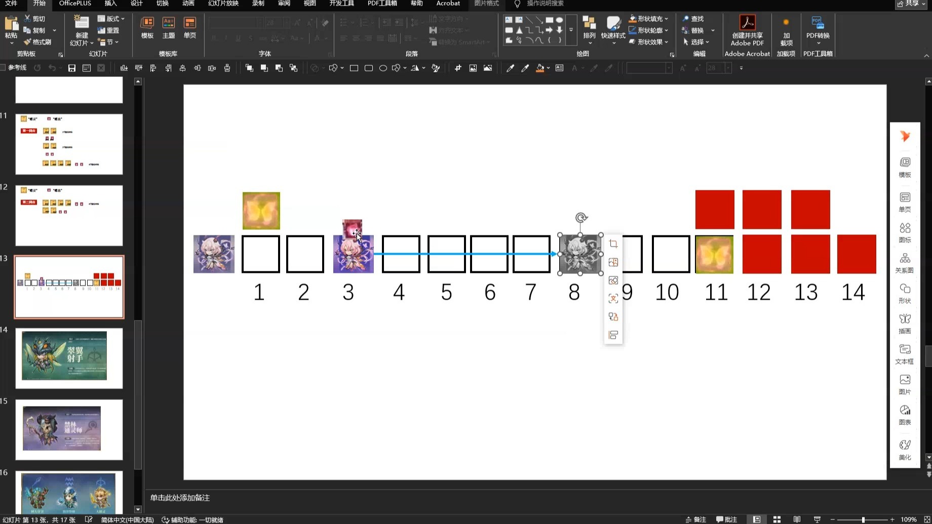The height and width of the screenshot is (524, 932).
Task: Start slideshow from status bar icon
Action: (x=817, y=519)
